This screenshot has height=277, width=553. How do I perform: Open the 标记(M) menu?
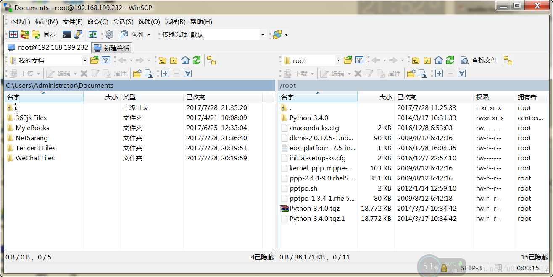point(46,21)
